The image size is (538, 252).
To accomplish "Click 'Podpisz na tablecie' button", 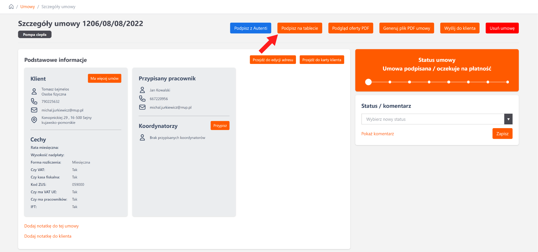I will click(299, 28).
